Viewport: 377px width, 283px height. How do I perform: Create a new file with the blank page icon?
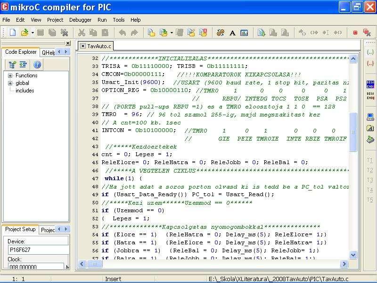13,33
